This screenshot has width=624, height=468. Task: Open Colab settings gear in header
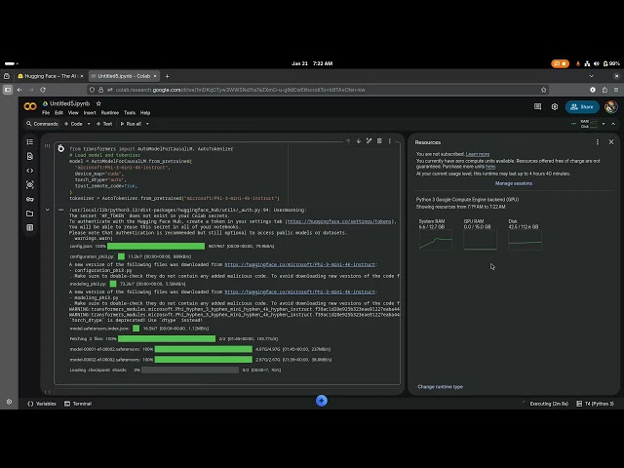point(555,106)
